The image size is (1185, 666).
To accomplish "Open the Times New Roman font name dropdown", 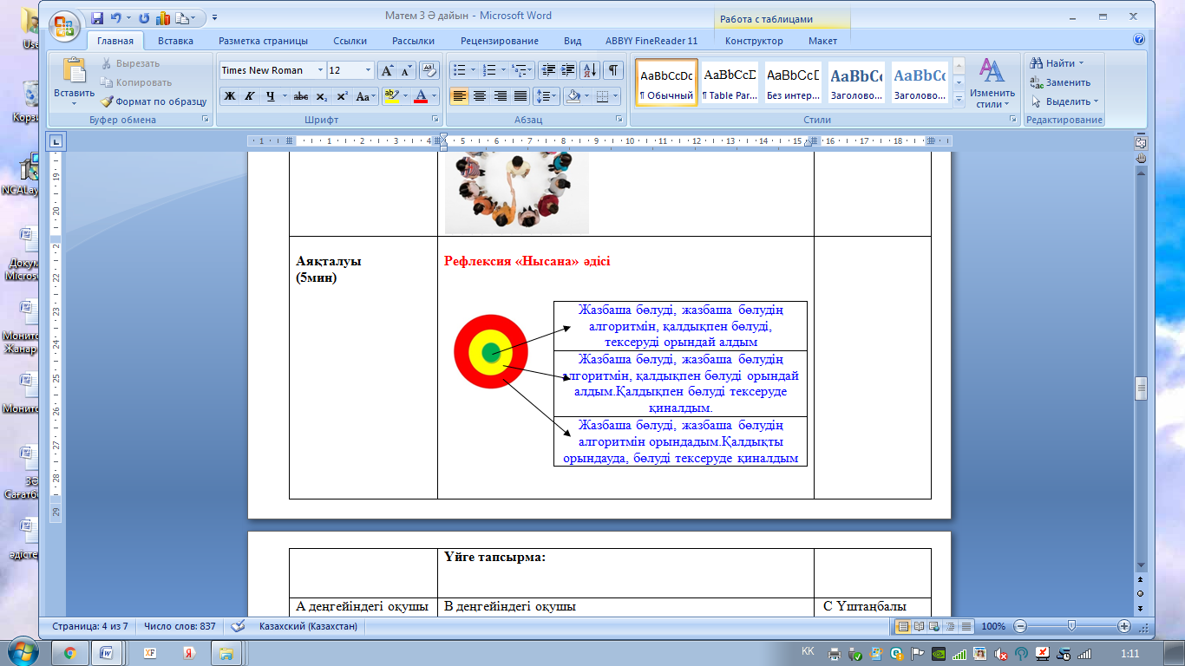I will [320, 70].
